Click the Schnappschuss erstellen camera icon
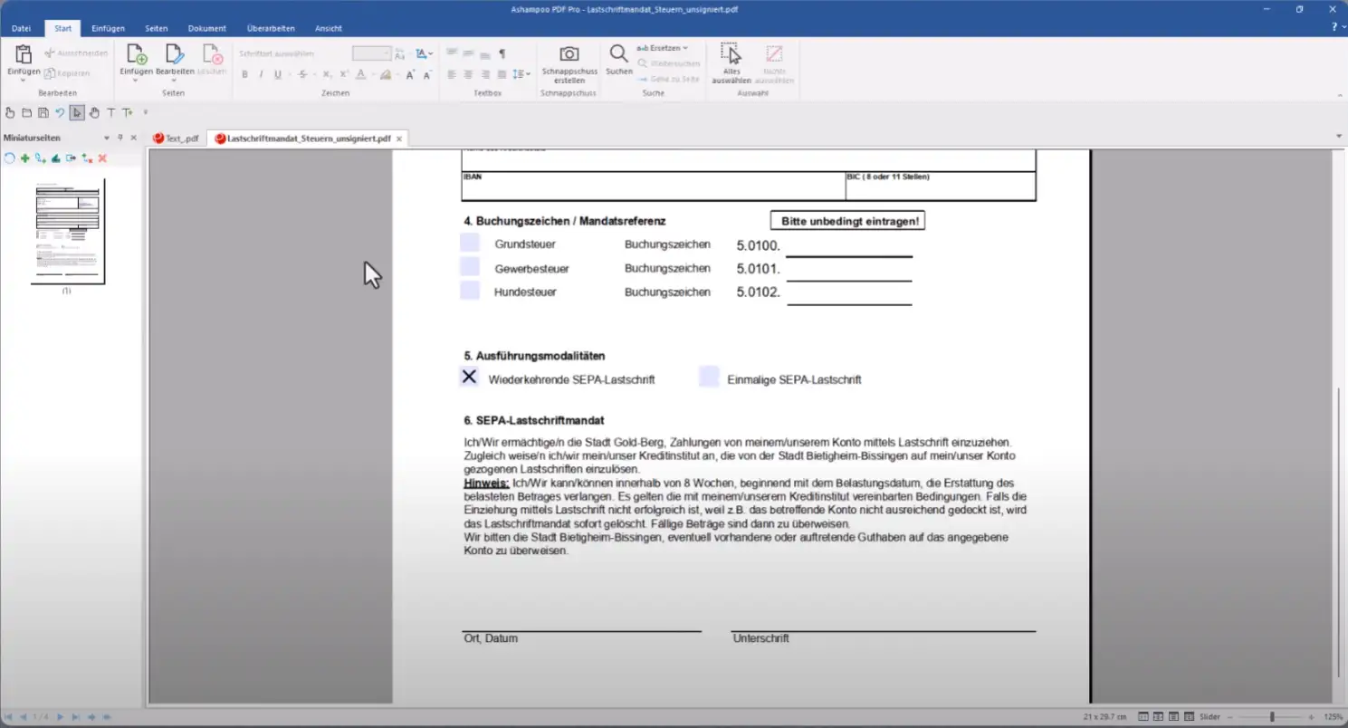This screenshot has width=1348, height=728. [x=569, y=54]
